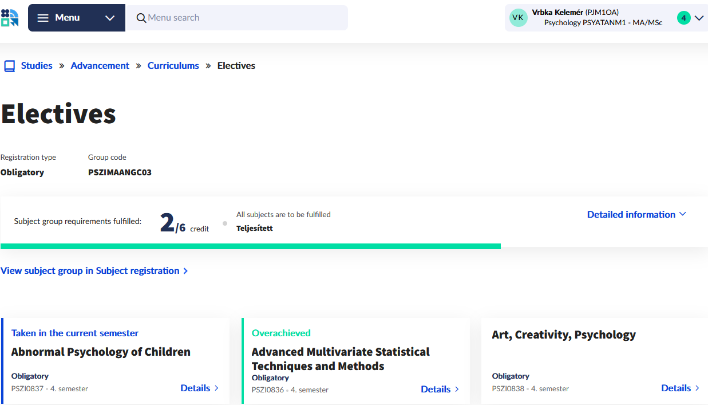The height and width of the screenshot is (405, 708).
Task: Open Details for Art, Creativity, Psychology
Action: coord(676,388)
